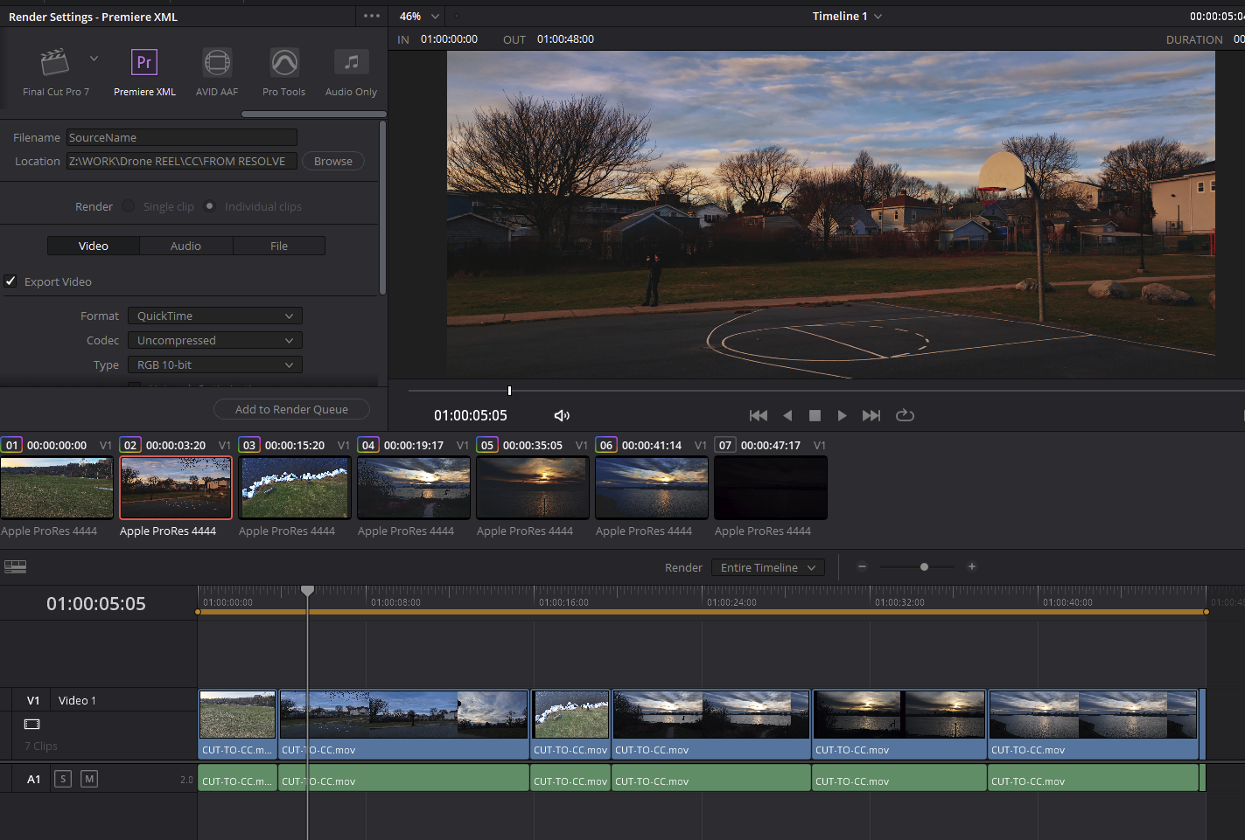This screenshot has width=1245, height=840.
Task: Mute audio track A1 with M button
Action: (x=89, y=779)
